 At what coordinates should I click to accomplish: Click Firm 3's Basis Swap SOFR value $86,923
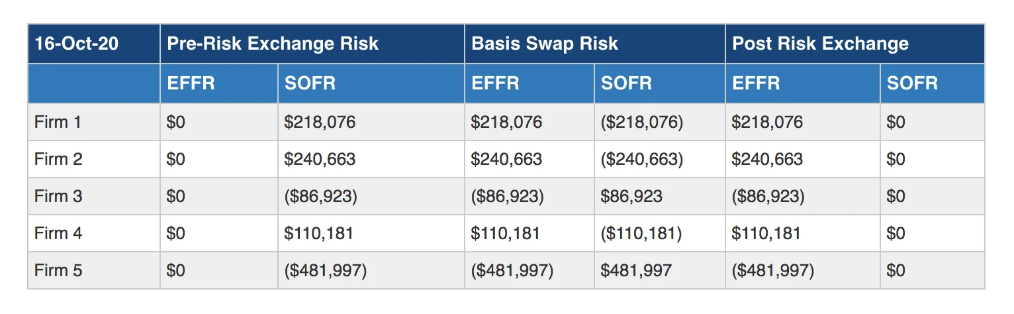(x=632, y=197)
